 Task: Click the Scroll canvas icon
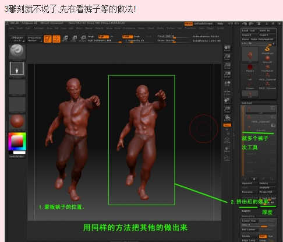227,48
